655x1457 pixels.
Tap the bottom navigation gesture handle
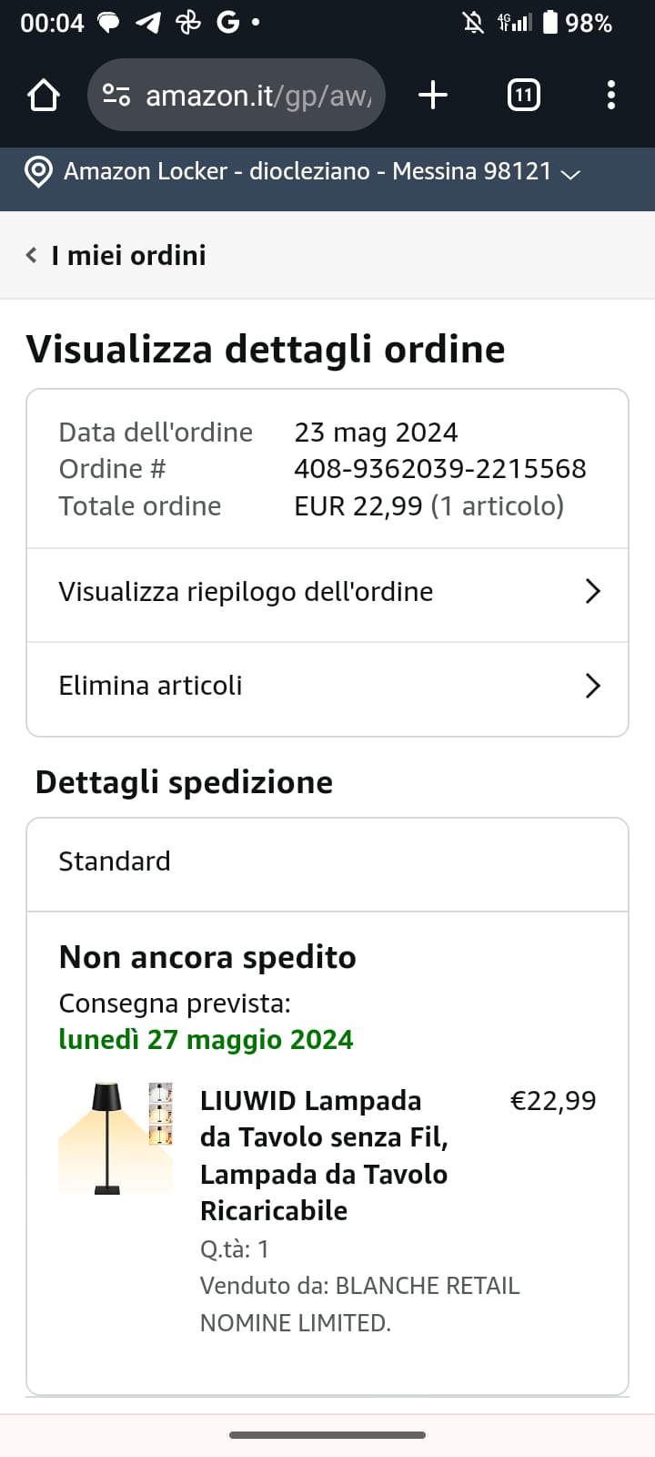327,1435
